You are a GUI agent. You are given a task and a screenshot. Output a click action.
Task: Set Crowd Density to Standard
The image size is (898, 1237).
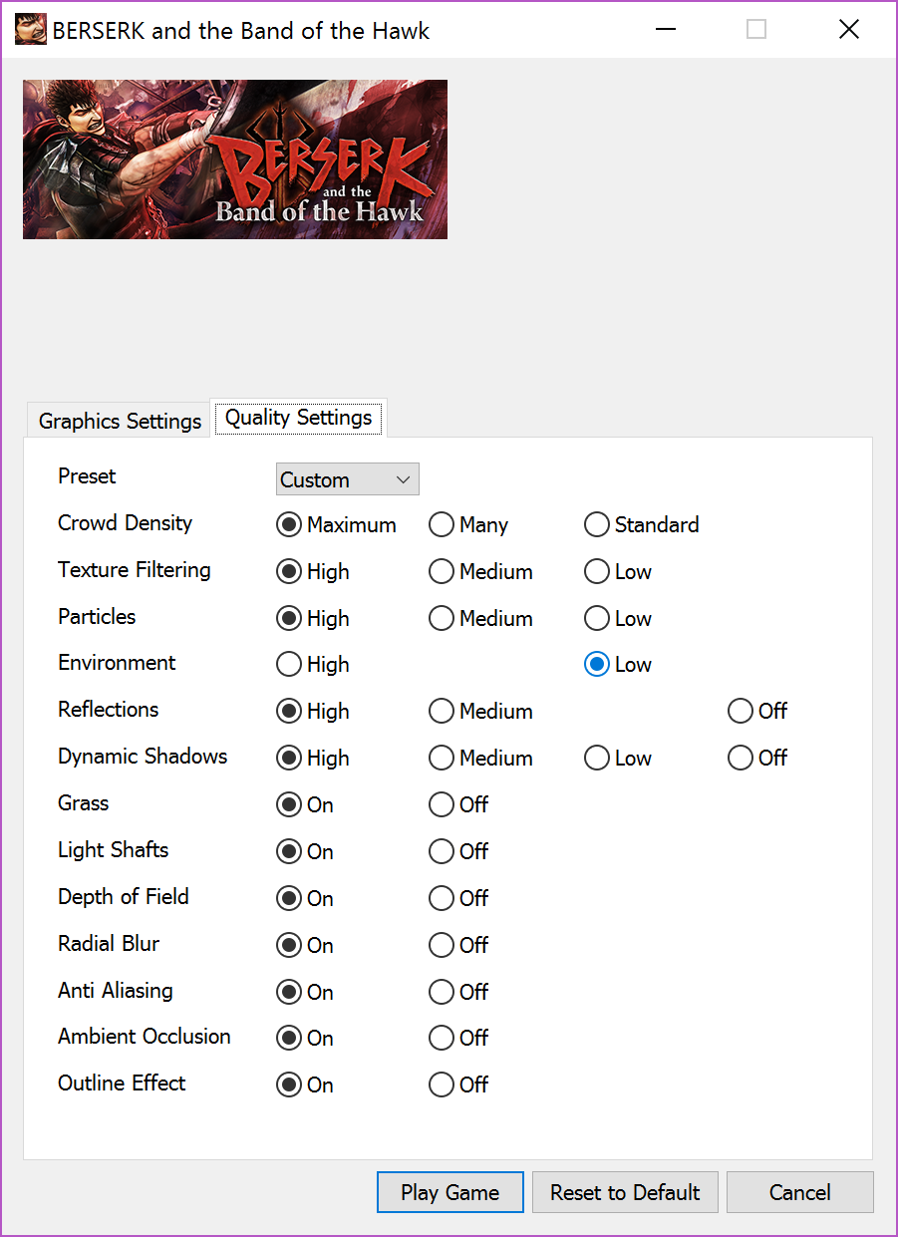[597, 525]
